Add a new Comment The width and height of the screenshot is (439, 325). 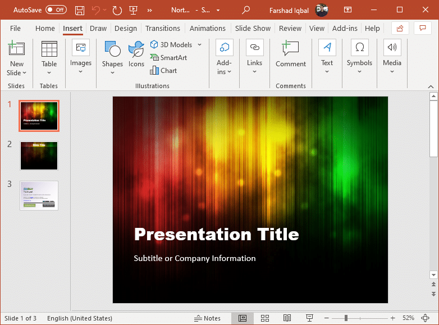coord(291,54)
